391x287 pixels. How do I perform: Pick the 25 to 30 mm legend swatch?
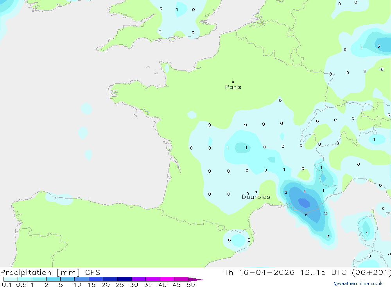point(124,279)
